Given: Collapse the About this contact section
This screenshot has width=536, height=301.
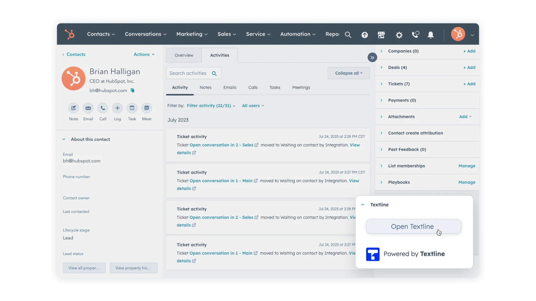Looking at the screenshot, I should [x=64, y=139].
